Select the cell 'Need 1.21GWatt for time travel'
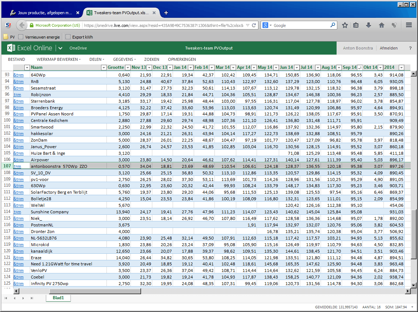This screenshot has height=312, width=418. (x=68, y=264)
